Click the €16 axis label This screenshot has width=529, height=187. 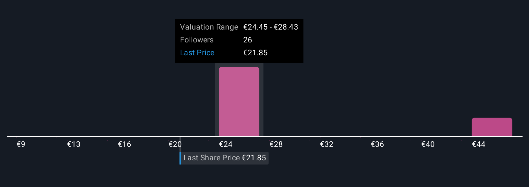[125, 144]
